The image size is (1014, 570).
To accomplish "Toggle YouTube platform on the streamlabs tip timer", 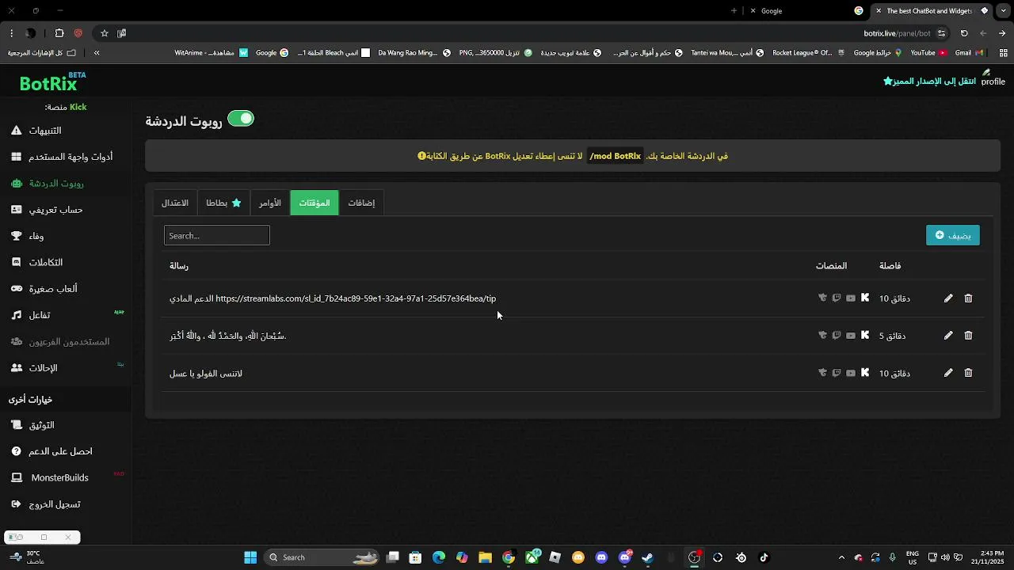I will [851, 298].
